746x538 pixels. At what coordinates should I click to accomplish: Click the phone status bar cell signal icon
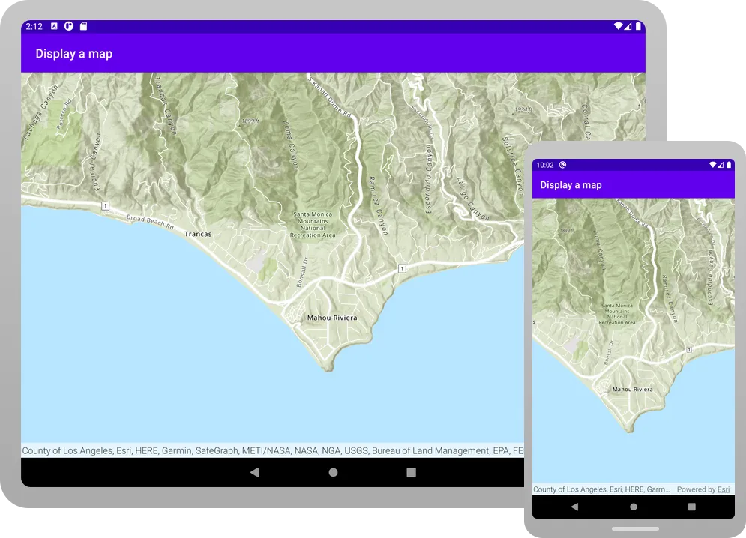[721, 165]
